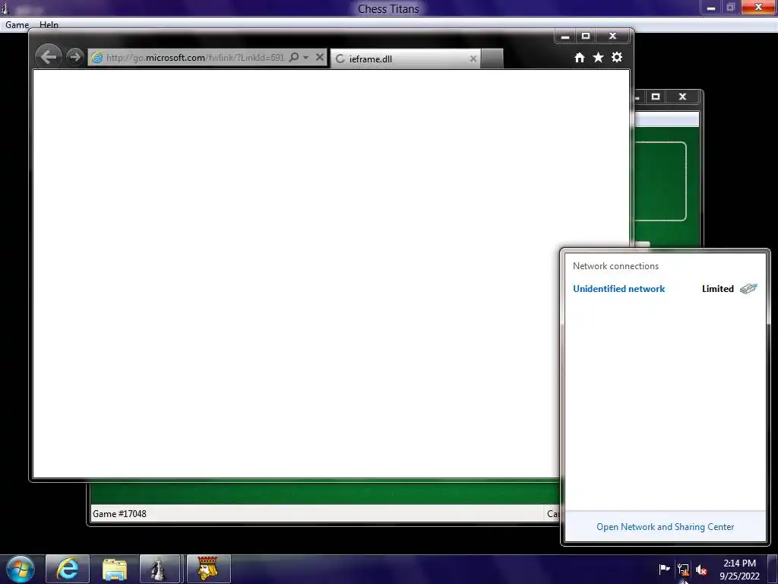Click the Internet Explorer forward arrow
778x584 pixels.
pyautogui.click(x=74, y=57)
